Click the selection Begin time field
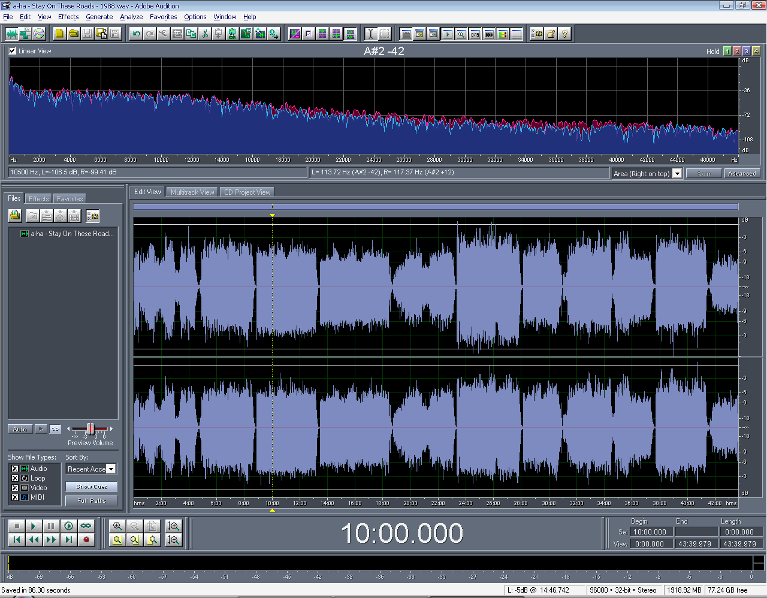This screenshot has height=598, width=767. point(652,531)
